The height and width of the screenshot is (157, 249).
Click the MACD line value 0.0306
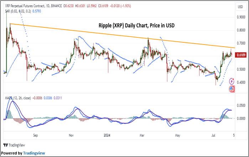[48, 98]
